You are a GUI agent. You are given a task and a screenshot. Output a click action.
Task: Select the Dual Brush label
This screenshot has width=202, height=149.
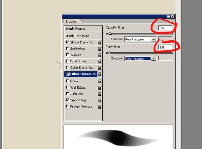pos(78,61)
